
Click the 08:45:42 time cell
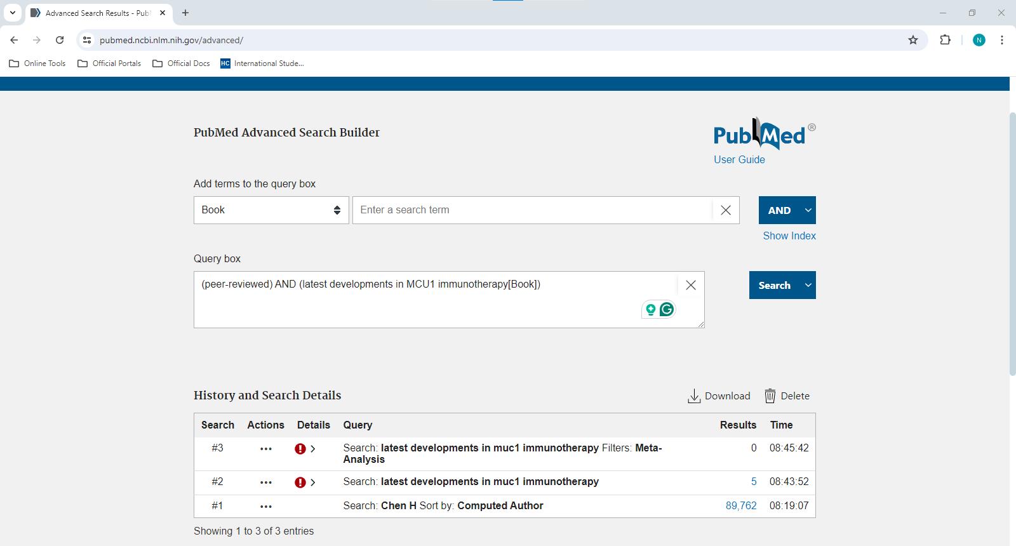(789, 448)
